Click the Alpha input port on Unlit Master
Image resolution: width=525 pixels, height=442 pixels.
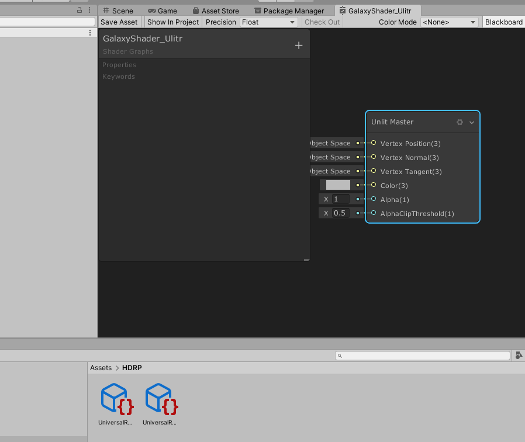click(x=372, y=199)
